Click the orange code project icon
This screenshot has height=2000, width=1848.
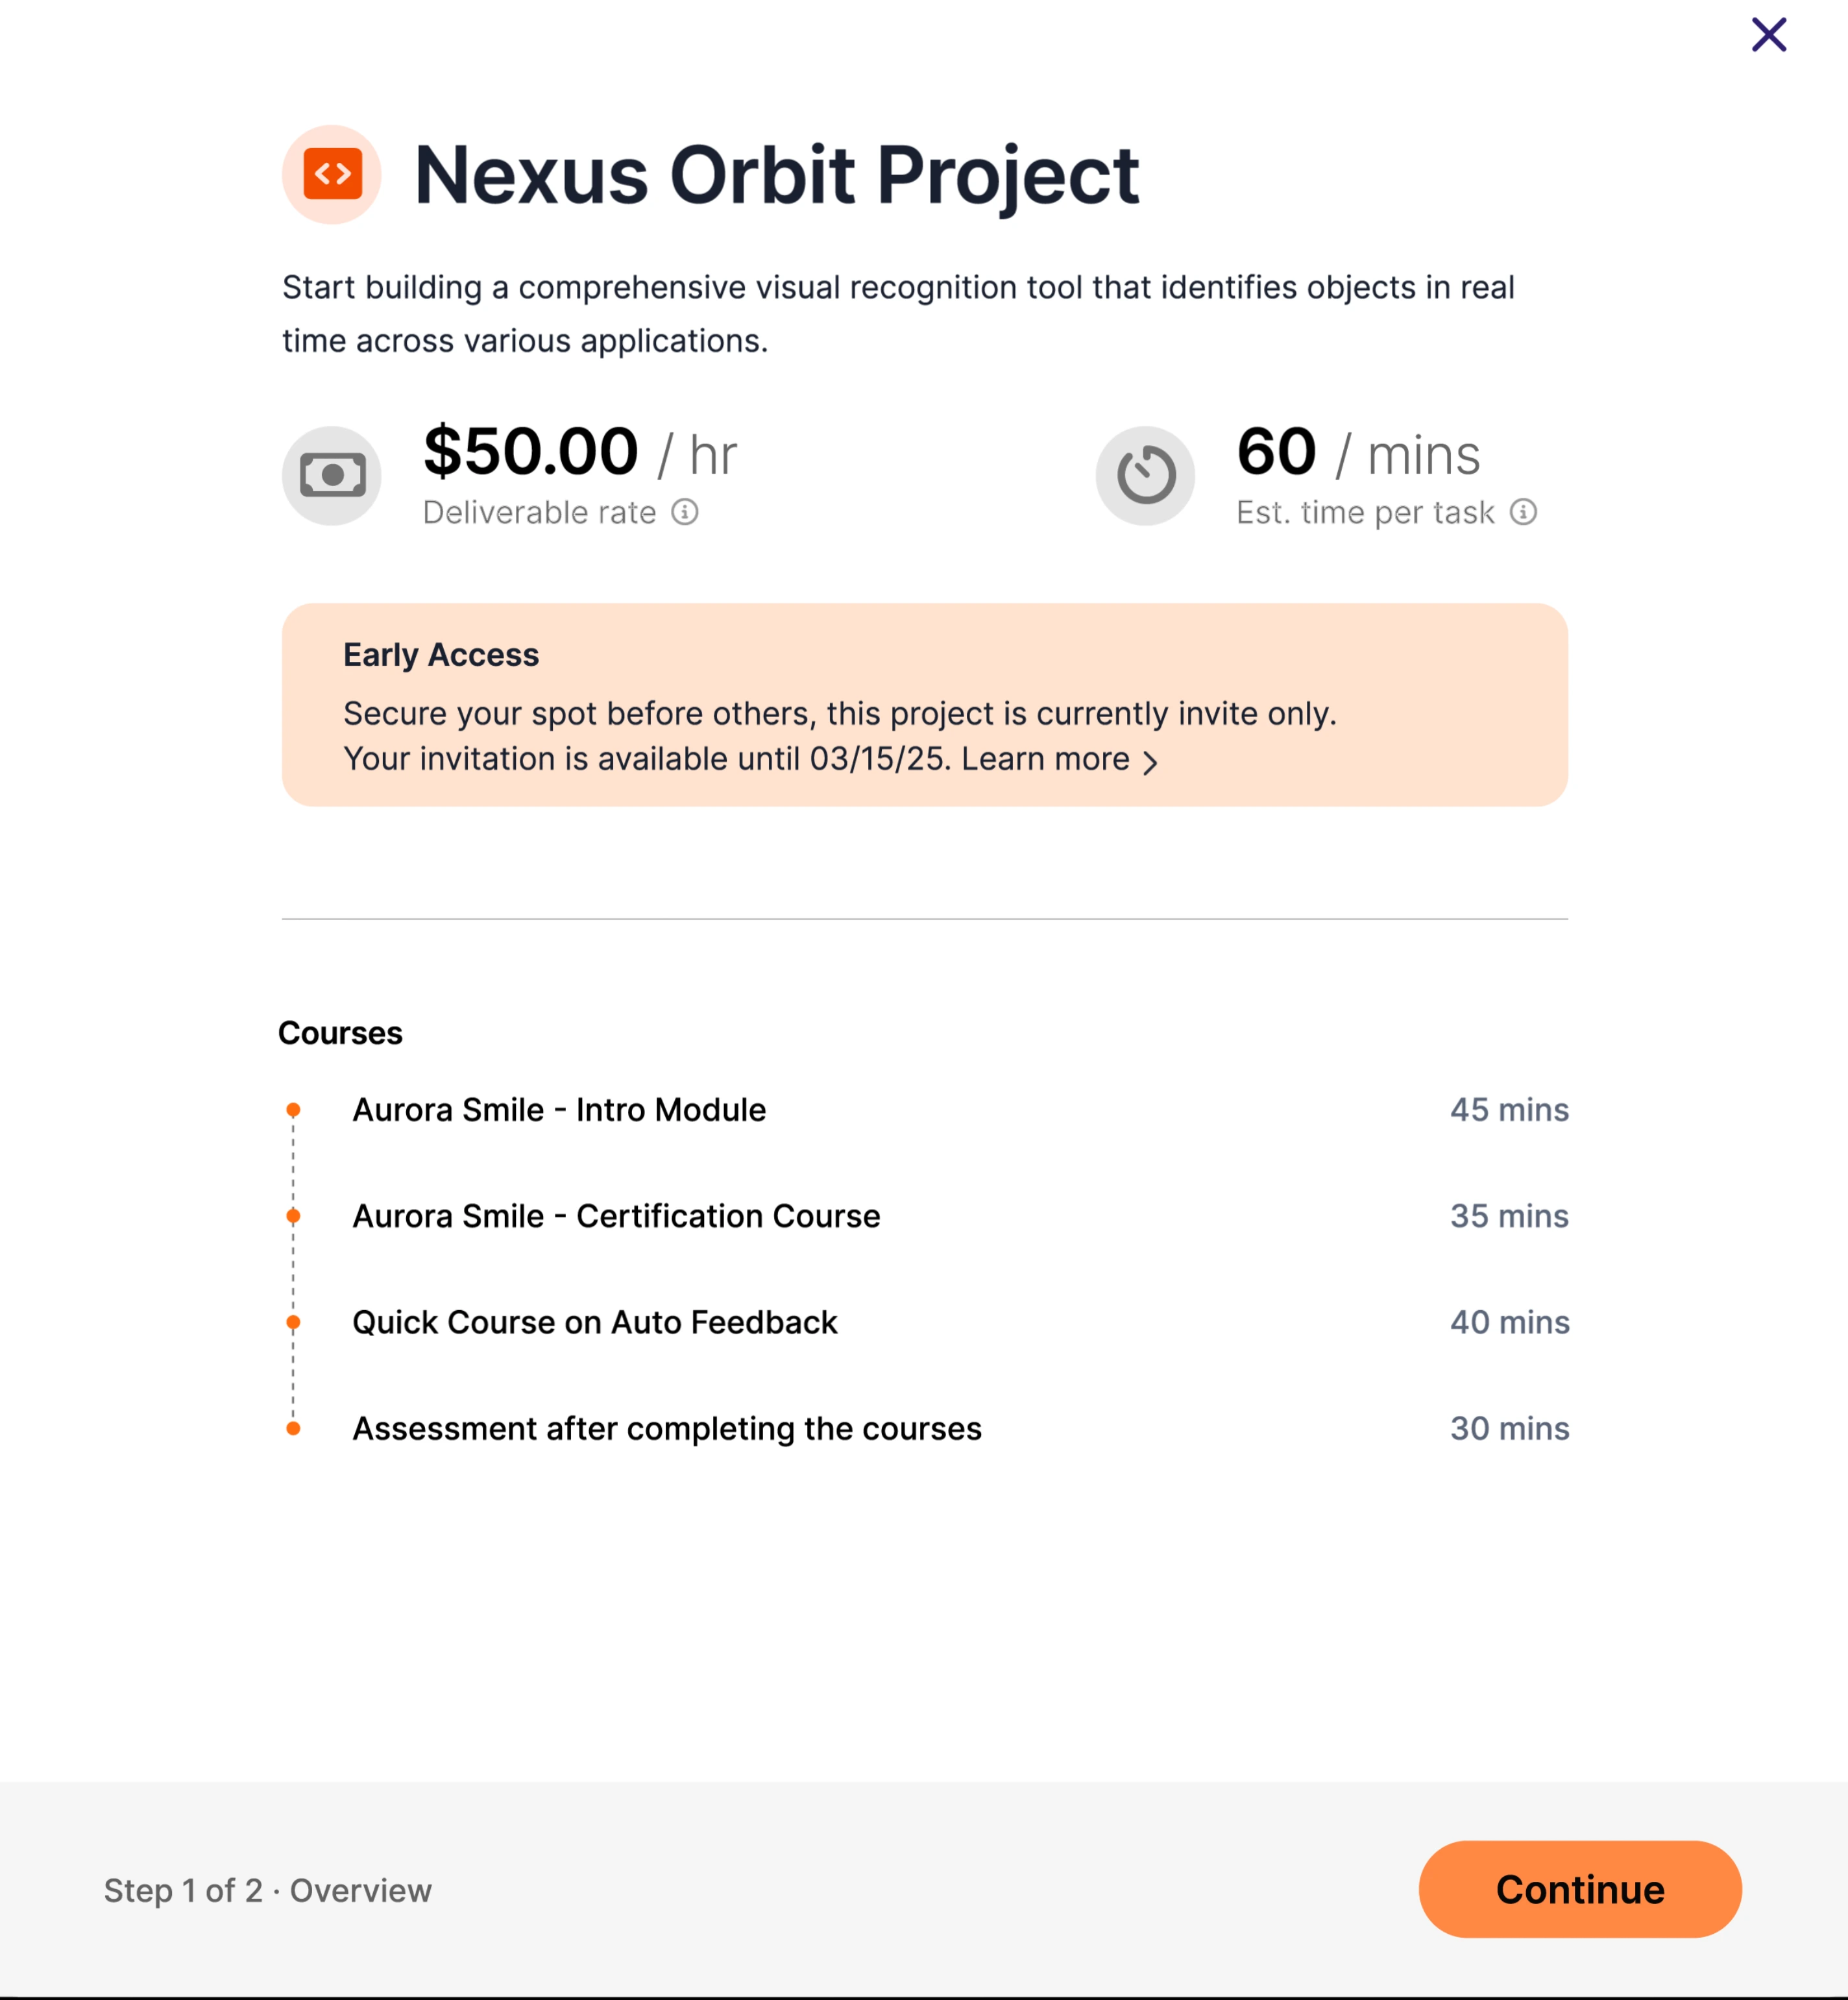tap(332, 175)
